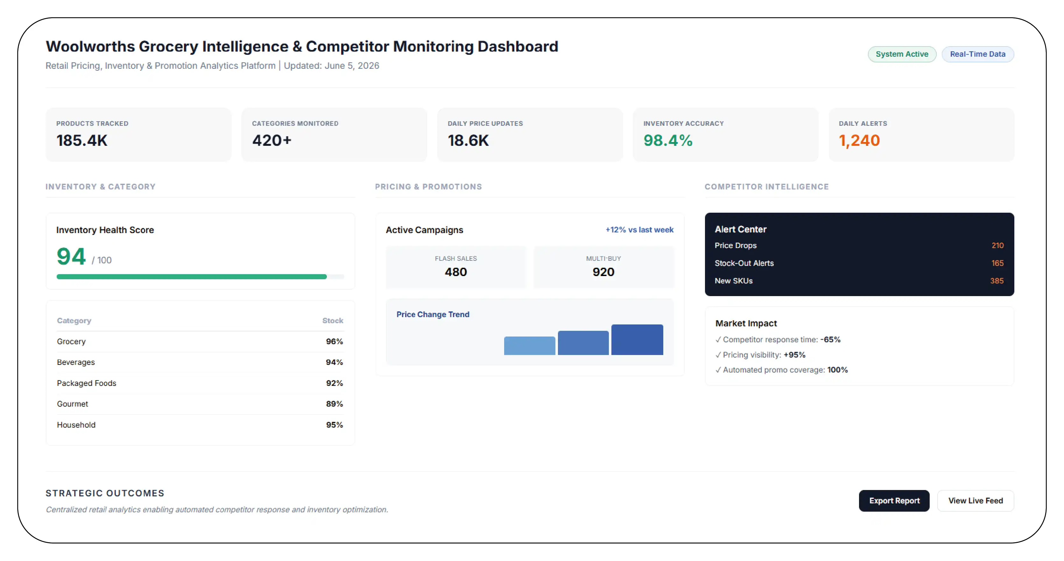The height and width of the screenshot is (561, 1064).
Task: Click the dashboard title heading
Action: click(x=302, y=46)
